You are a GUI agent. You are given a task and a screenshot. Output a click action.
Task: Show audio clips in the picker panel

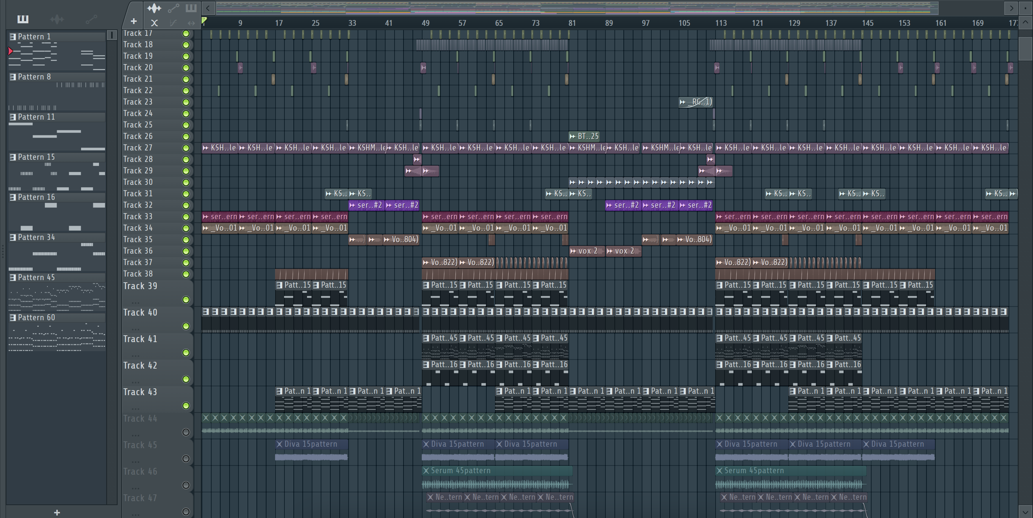[x=57, y=19]
